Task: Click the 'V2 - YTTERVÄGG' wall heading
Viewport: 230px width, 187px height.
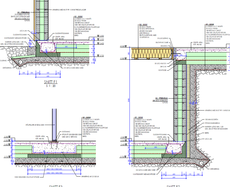Action: [161, 98]
